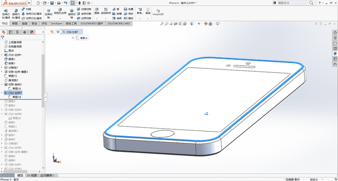The image size is (338, 181).
Task: Open DisplayManager color ball tab
Action: coord(32,32)
